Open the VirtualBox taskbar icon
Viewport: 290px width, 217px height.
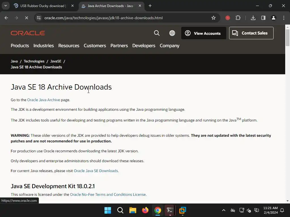[x=183, y=210]
